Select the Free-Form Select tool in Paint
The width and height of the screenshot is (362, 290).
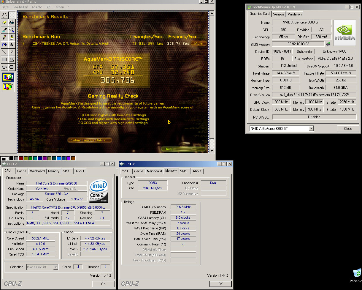tap(4, 15)
